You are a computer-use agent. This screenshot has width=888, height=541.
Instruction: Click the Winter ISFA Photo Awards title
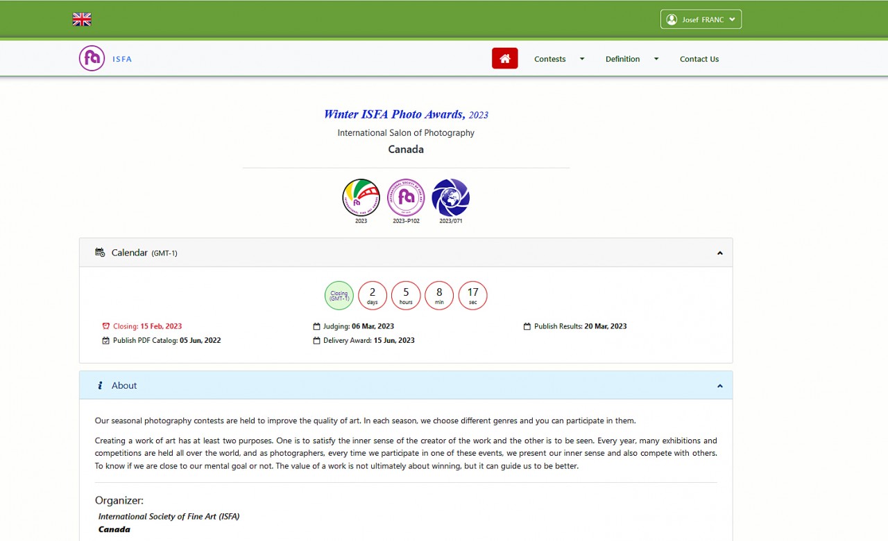point(406,114)
